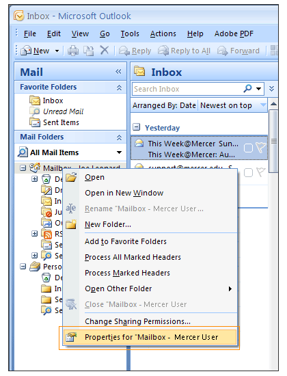Select the This Week@Mercer message
The width and height of the screenshot is (287, 376).
(x=199, y=148)
